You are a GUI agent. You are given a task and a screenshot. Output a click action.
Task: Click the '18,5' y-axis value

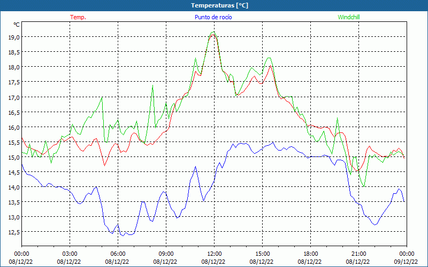click(14, 52)
